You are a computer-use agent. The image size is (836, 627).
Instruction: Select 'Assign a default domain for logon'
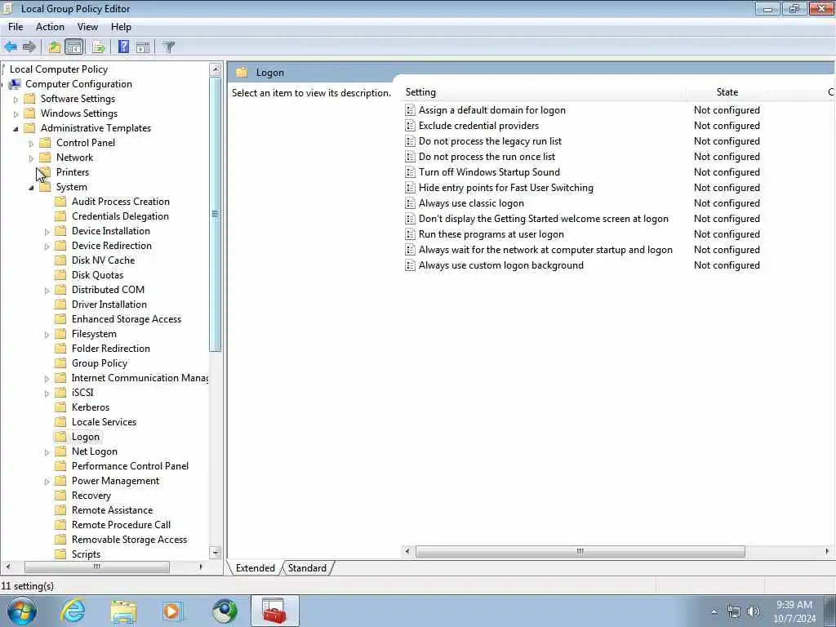[x=491, y=110]
